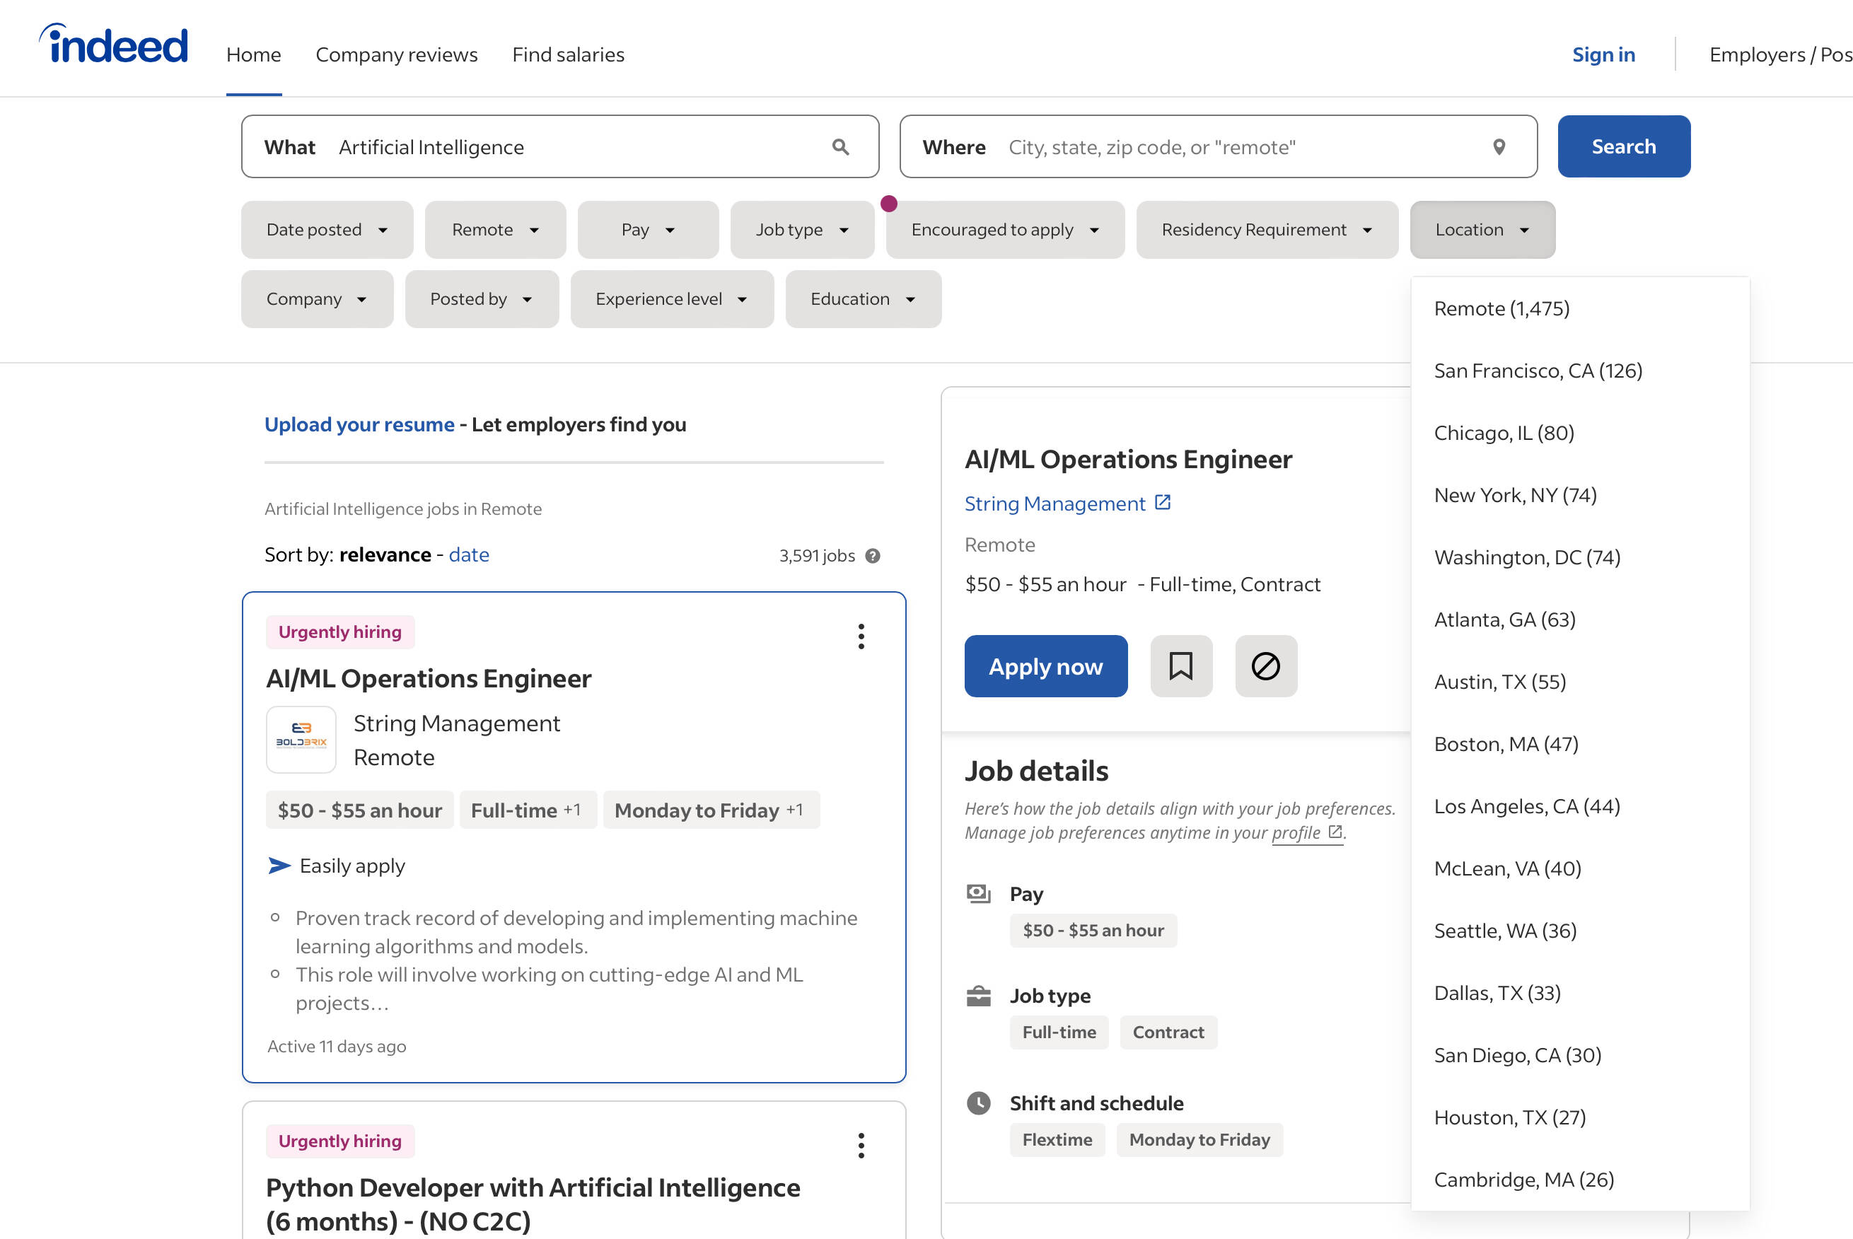1853x1239 pixels.
Task: Click the Flextime schedule tag
Action: pyautogui.click(x=1057, y=1140)
